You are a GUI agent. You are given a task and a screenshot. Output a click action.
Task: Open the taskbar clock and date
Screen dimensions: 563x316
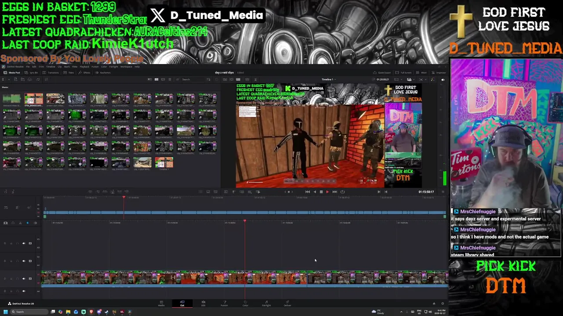pyautogui.click(x=439, y=312)
